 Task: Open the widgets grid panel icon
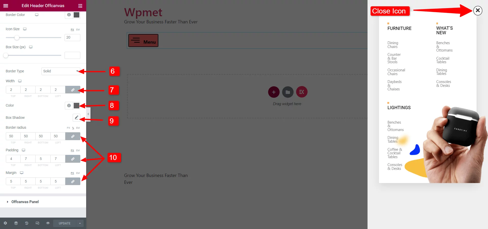pos(80,6)
